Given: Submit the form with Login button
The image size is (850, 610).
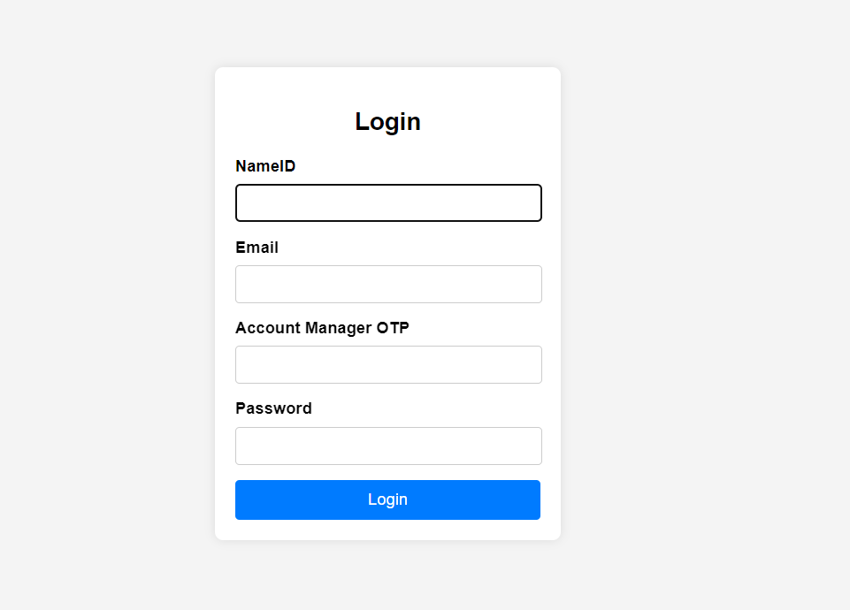Looking at the screenshot, I should (x=387, y=499).
